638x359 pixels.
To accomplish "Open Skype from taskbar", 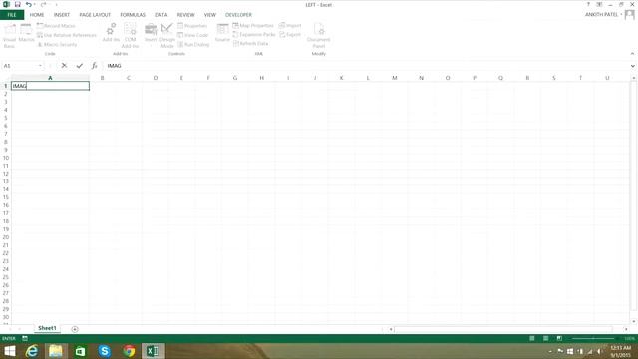I will [x=104, y=351].
